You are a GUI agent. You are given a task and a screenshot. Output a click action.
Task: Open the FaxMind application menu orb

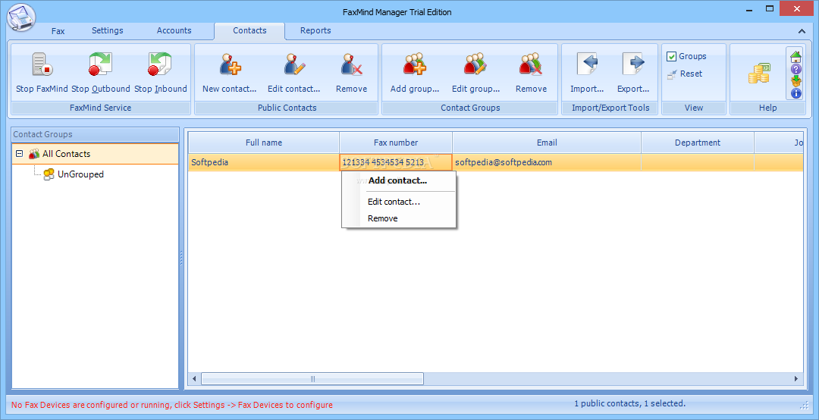tap(21, 17)
